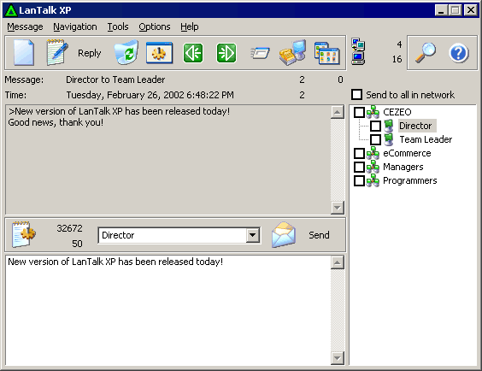Go to previous message with green left arrow
Viewport: 482px width, 371px height.
pyautogui.click(x=193, y=53)
